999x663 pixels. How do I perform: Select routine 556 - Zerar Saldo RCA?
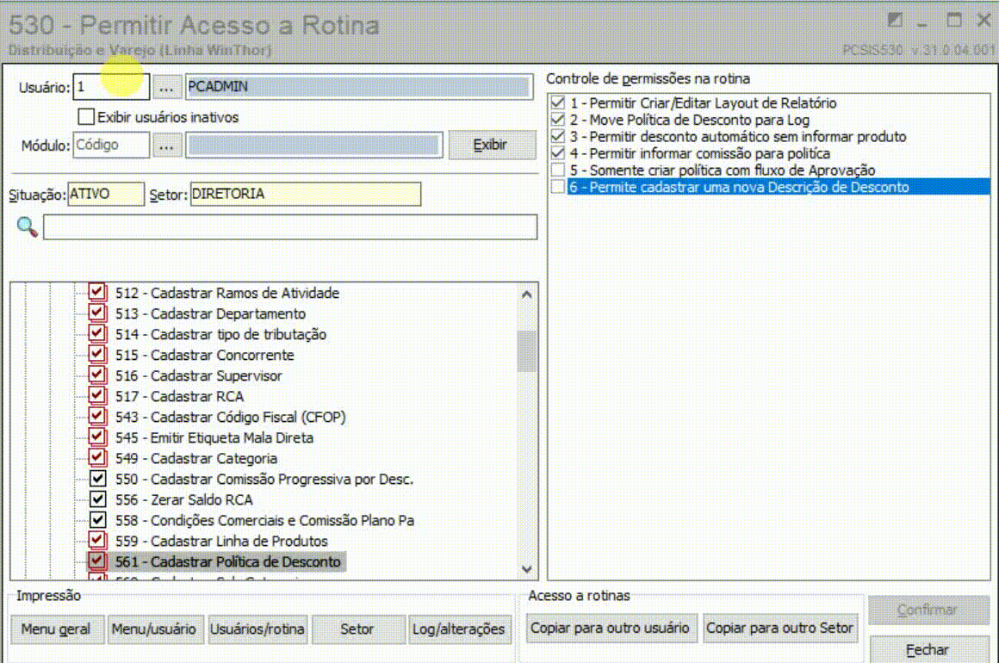(x=184, y=500)
